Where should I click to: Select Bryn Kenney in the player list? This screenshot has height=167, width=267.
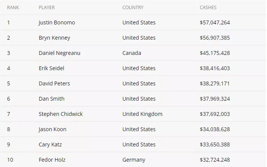54,38
